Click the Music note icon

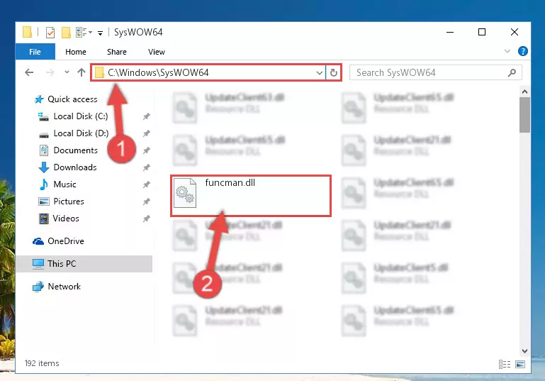click(x=43, y=184)
